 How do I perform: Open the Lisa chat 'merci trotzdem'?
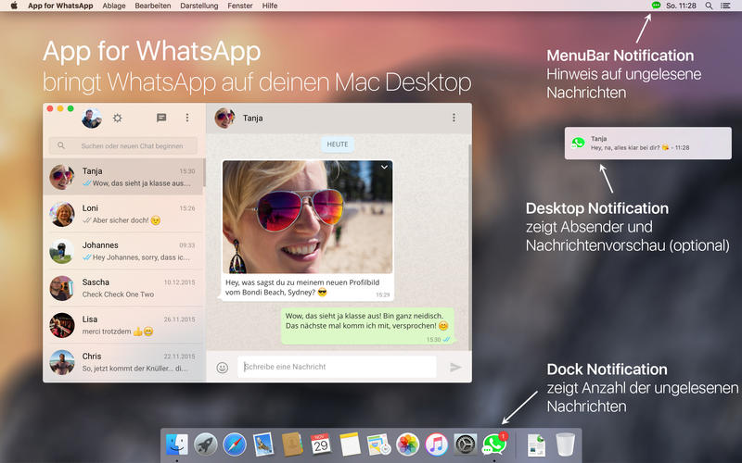pyautogui.click(x=124, y=325)
